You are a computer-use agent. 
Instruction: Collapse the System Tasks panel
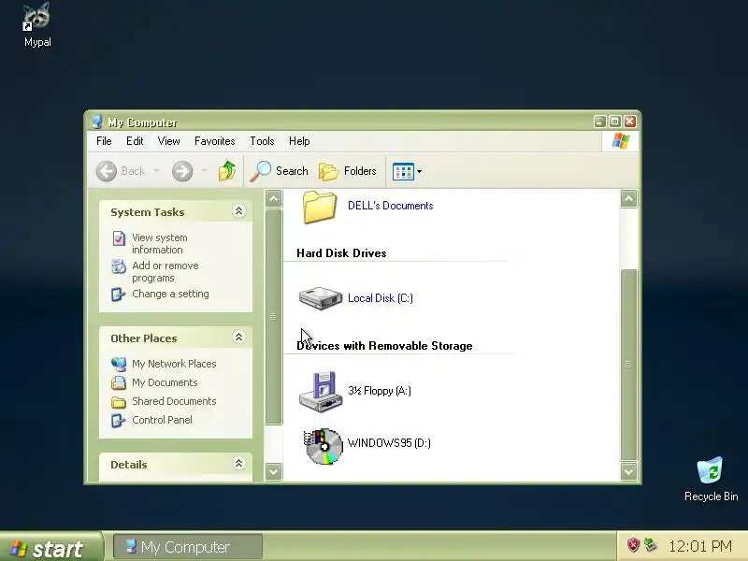[x=238, y=211]
